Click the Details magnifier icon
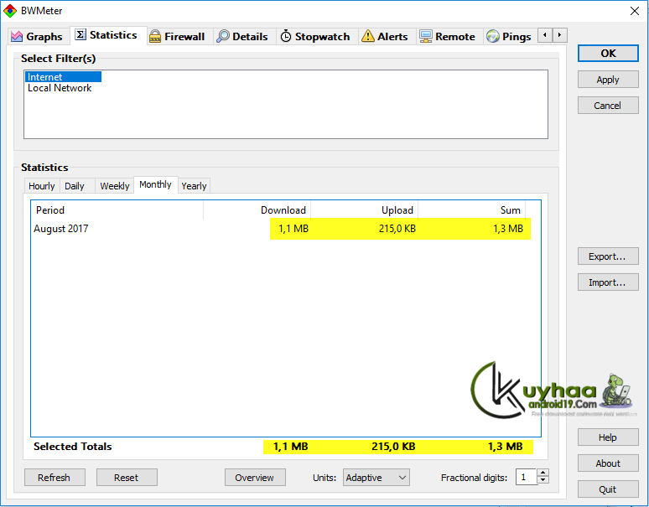649x507 pixels. pyautogui.click(x=223, y=36)
